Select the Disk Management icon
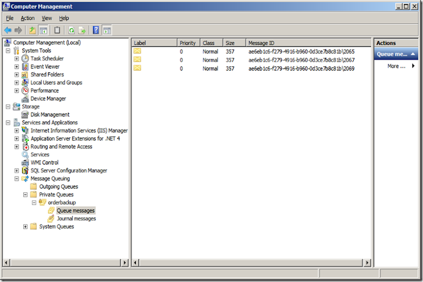 pos(25,115)
